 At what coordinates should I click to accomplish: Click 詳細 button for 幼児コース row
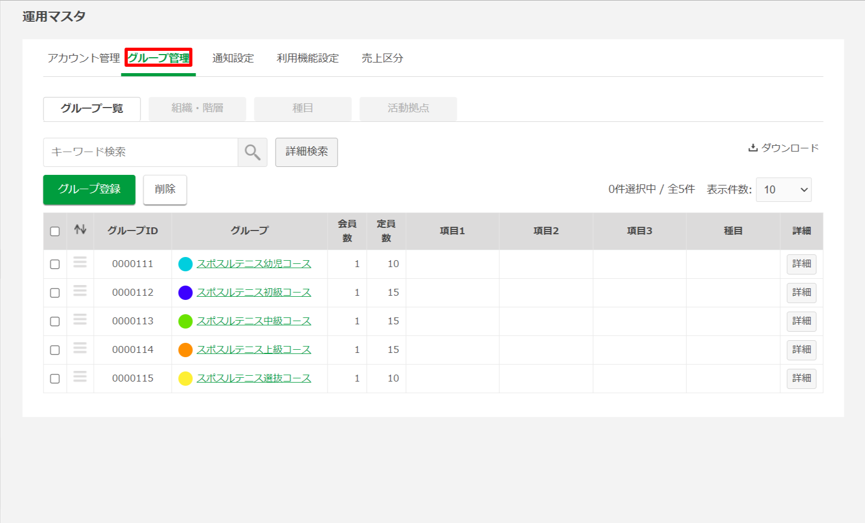click(x=801, y=264)
